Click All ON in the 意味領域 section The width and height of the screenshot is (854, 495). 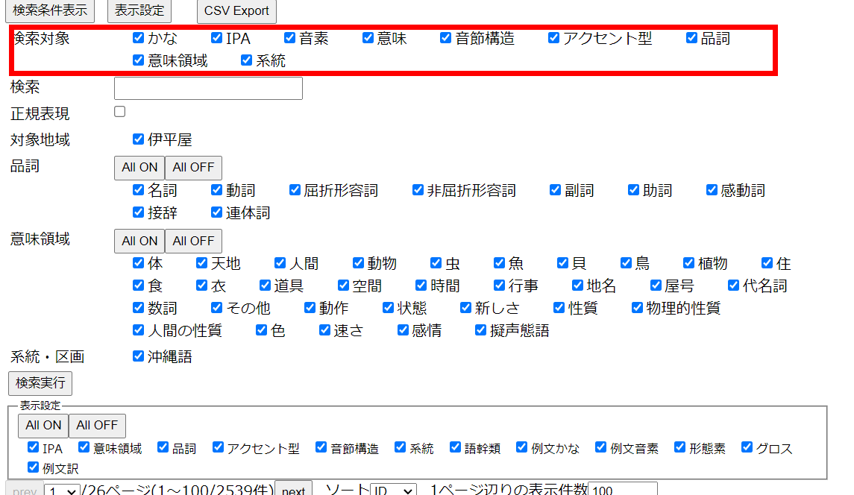[139, 241]
